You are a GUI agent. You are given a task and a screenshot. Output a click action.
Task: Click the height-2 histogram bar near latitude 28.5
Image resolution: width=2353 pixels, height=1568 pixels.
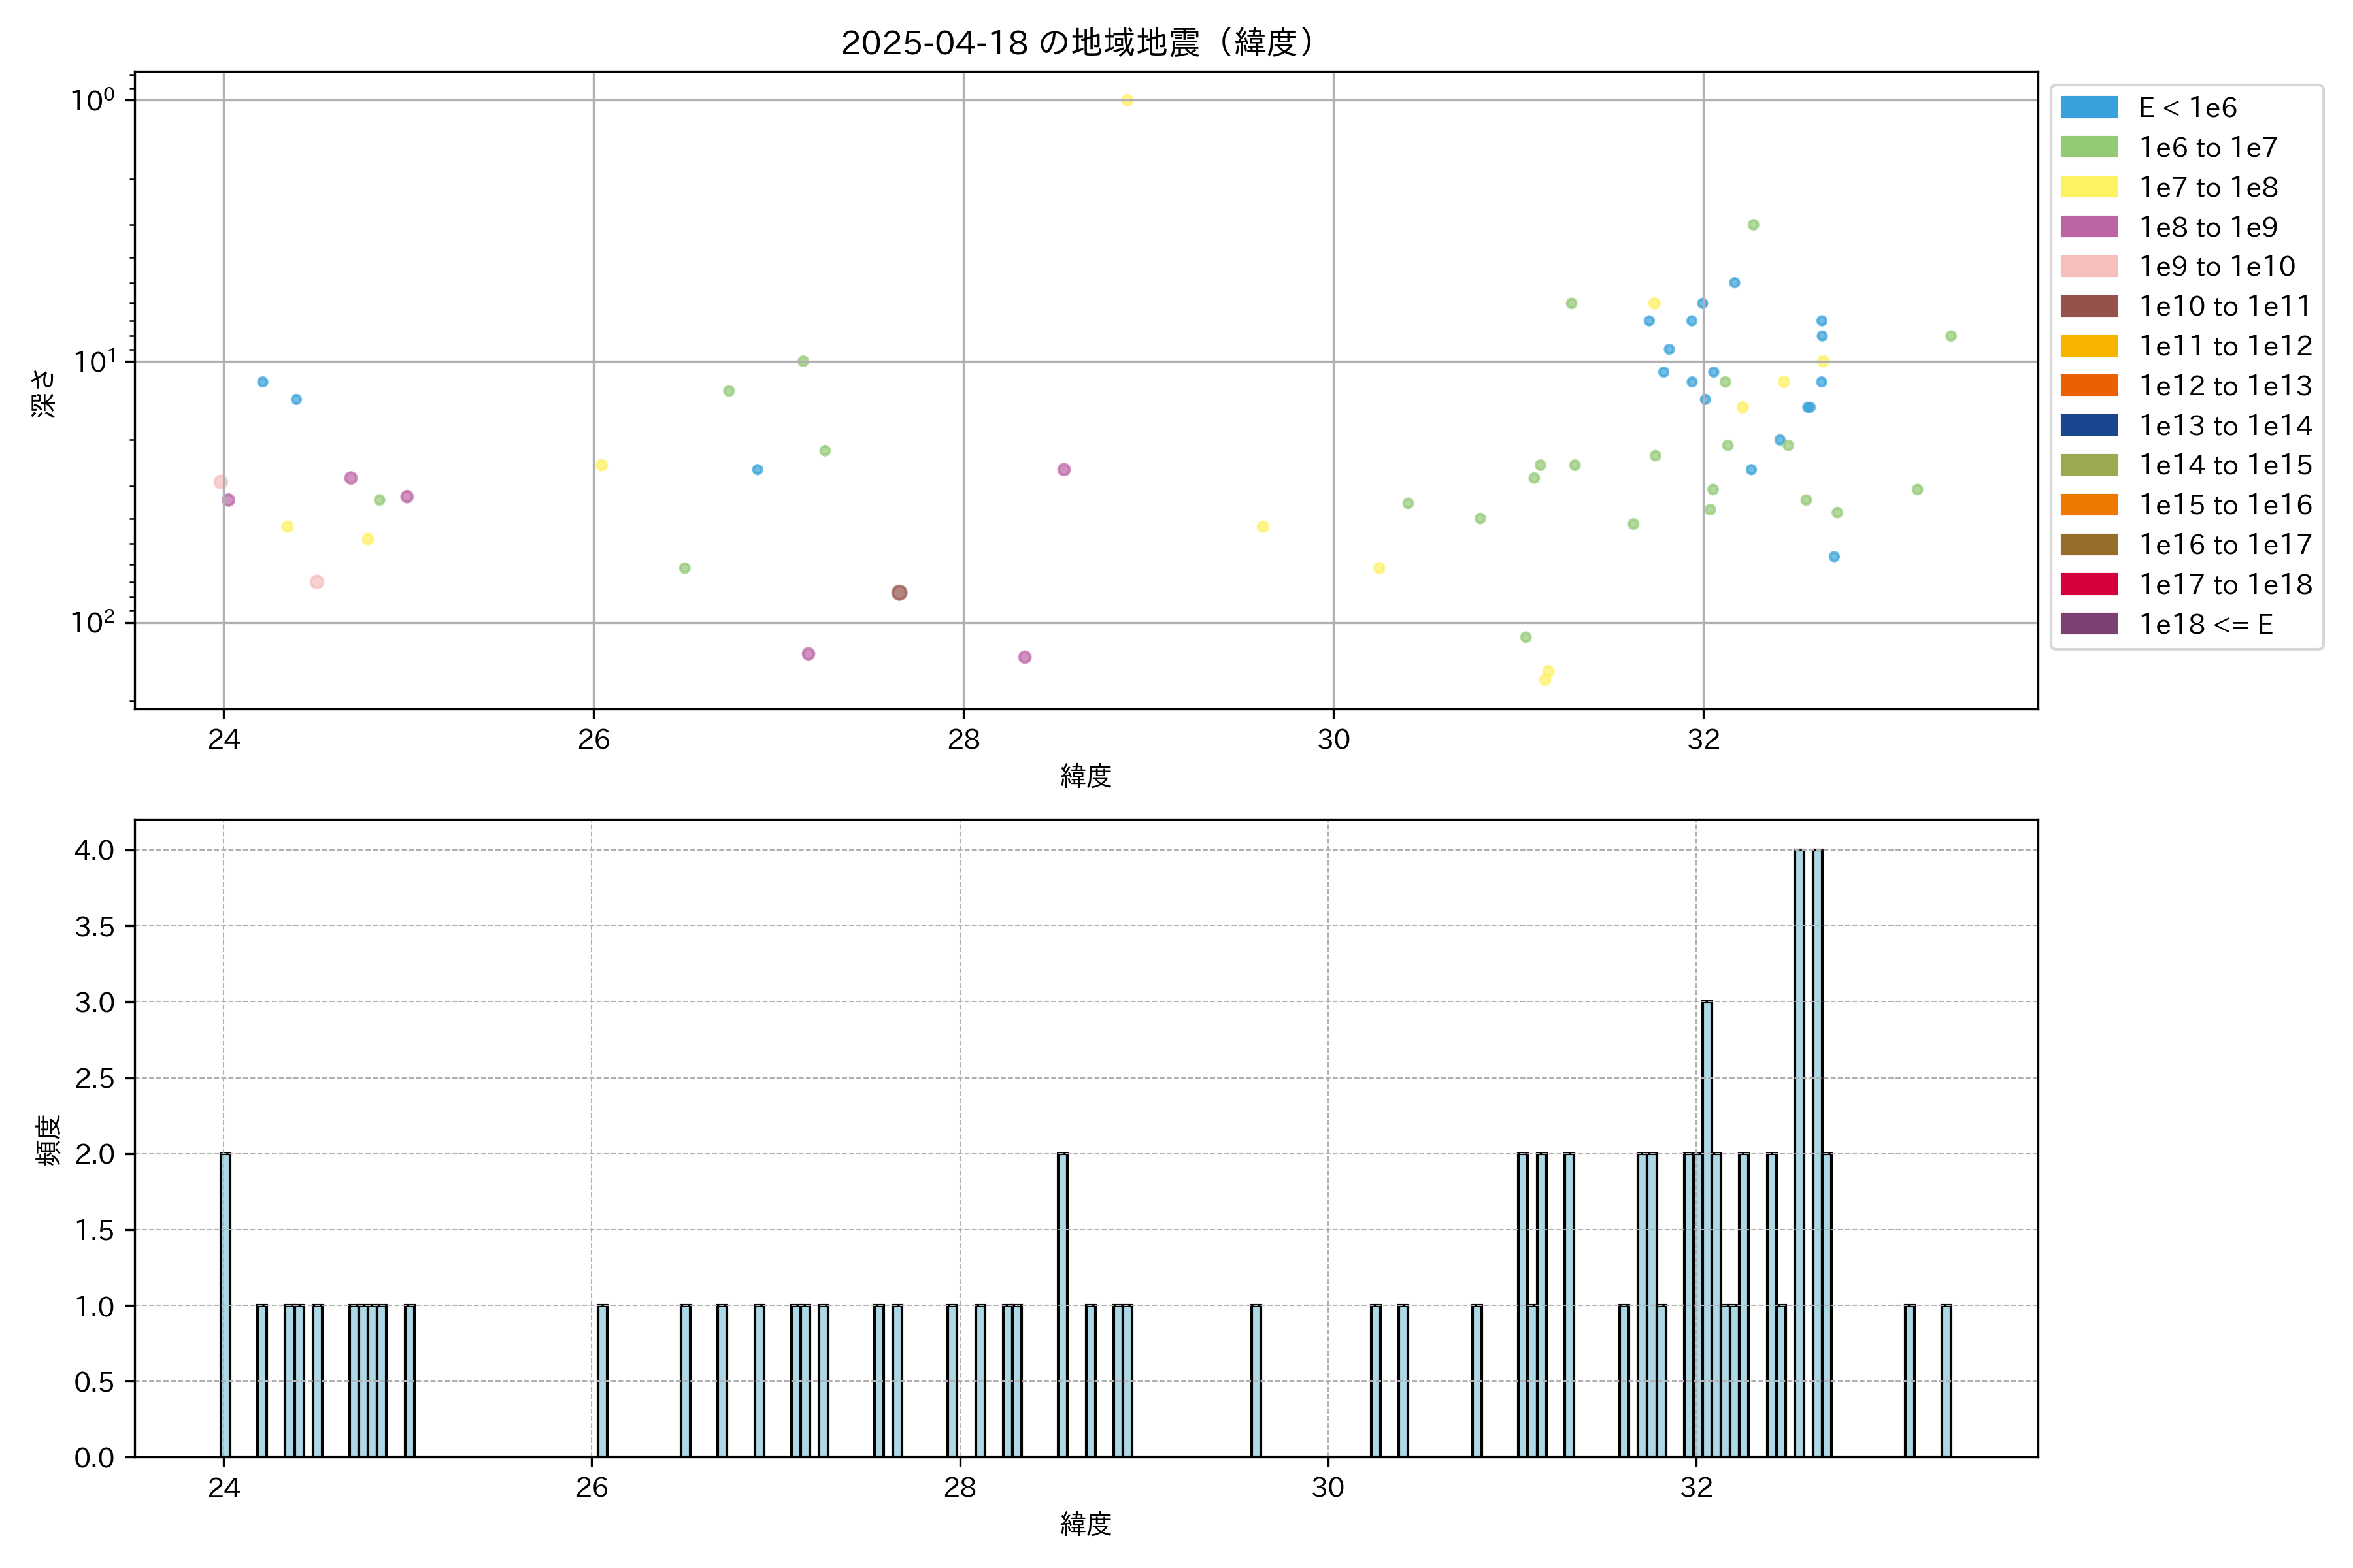point(1063,1305)
